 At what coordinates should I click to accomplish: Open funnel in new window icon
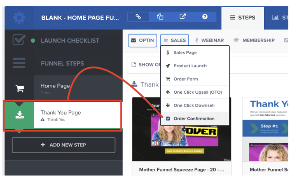coord(182,17)
